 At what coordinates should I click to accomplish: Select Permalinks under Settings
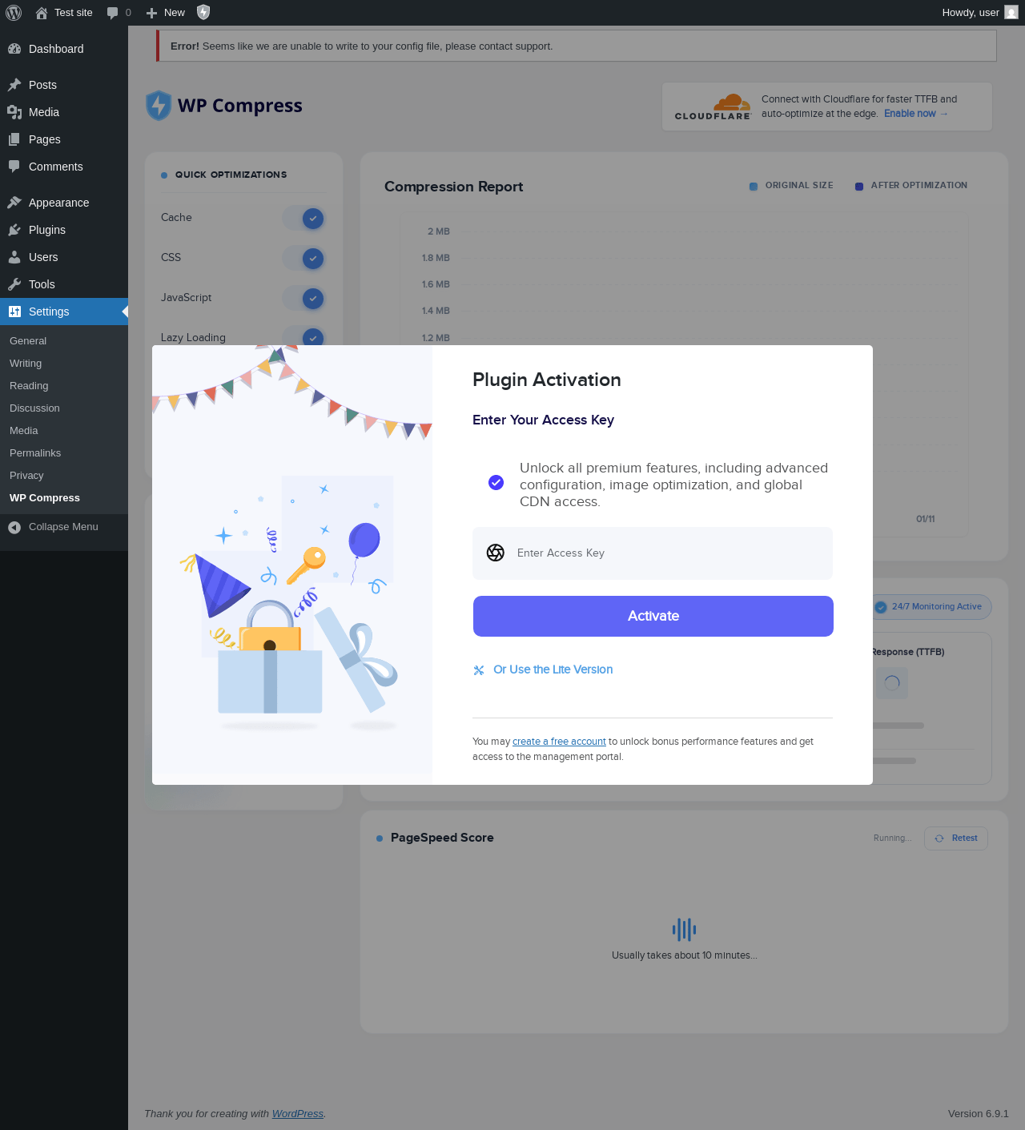[x=35, y=453]
